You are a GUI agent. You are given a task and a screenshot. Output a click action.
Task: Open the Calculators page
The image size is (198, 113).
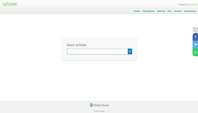[x=178, y=11]
